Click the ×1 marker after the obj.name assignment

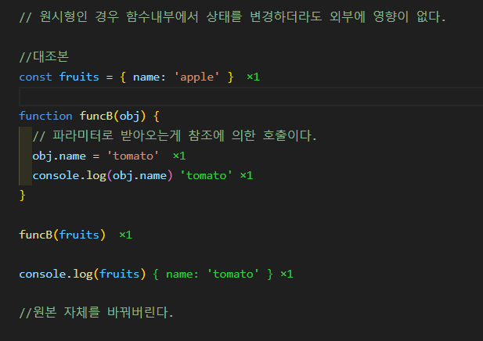coord(179,156)
